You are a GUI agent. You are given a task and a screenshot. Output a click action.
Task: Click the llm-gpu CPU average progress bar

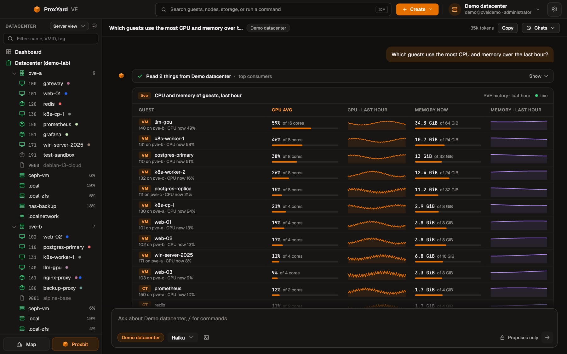tap(305, 128)
